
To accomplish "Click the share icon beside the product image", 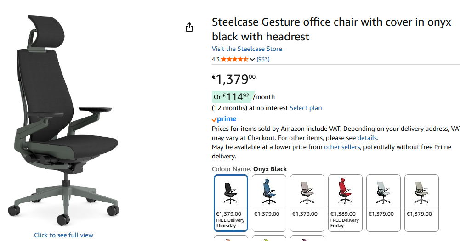I will [189, 28].
